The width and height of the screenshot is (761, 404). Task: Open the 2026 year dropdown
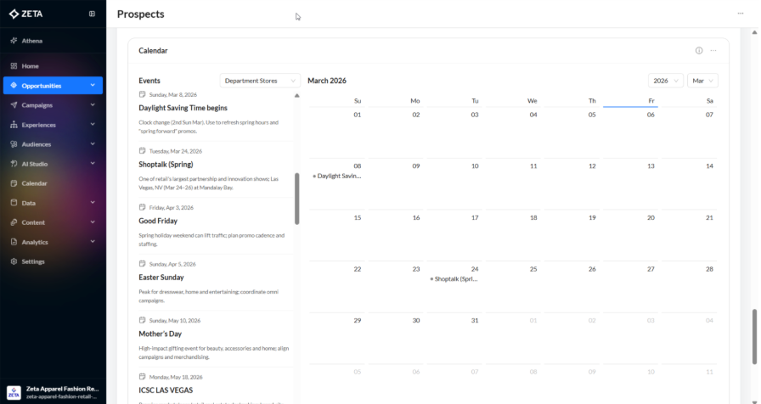click(x=665, y=81)
